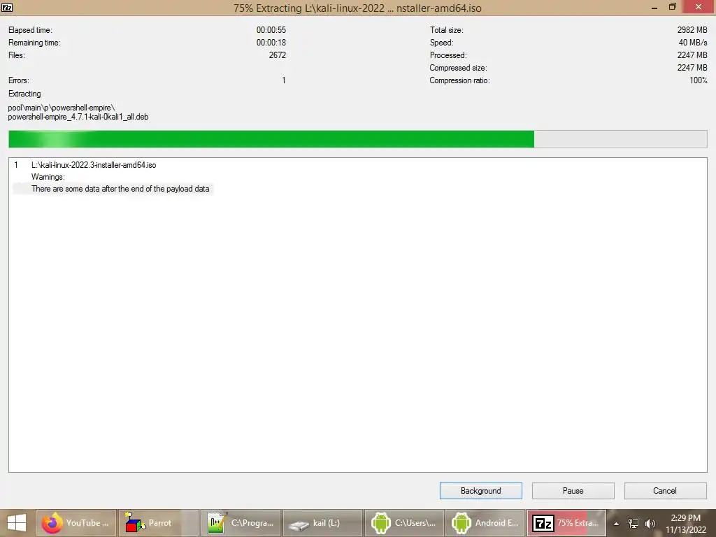The image size is (716, 537).
Task: Click the powershell-empire .deb file name text
Action: click(78, 117)
